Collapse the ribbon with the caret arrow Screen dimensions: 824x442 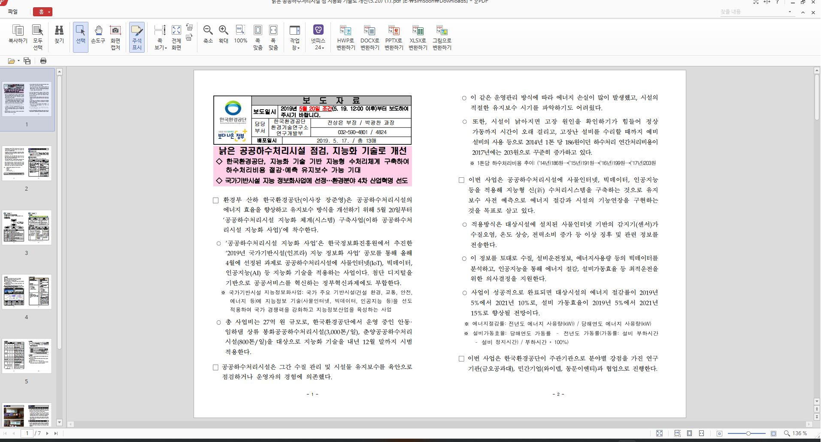803,12
